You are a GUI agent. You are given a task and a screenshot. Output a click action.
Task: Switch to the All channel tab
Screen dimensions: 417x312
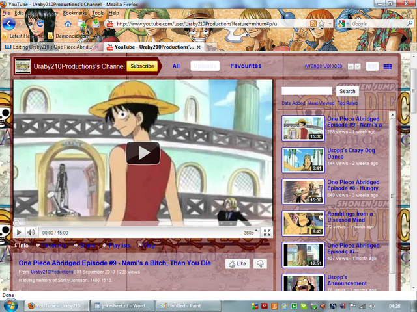point(176,66)
